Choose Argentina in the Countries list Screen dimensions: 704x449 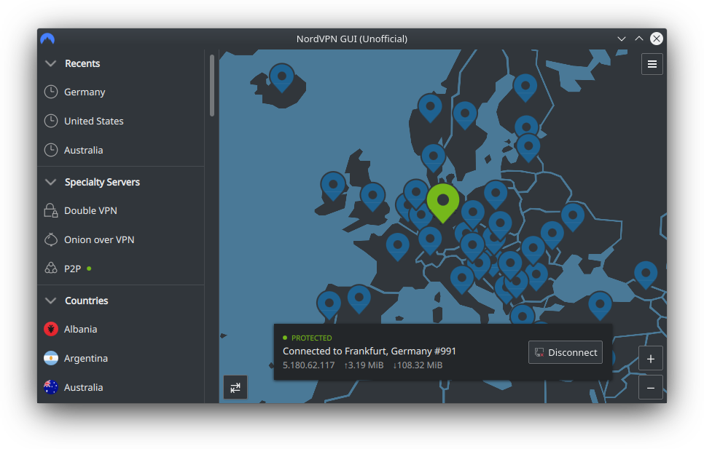(x=85, y=358)
